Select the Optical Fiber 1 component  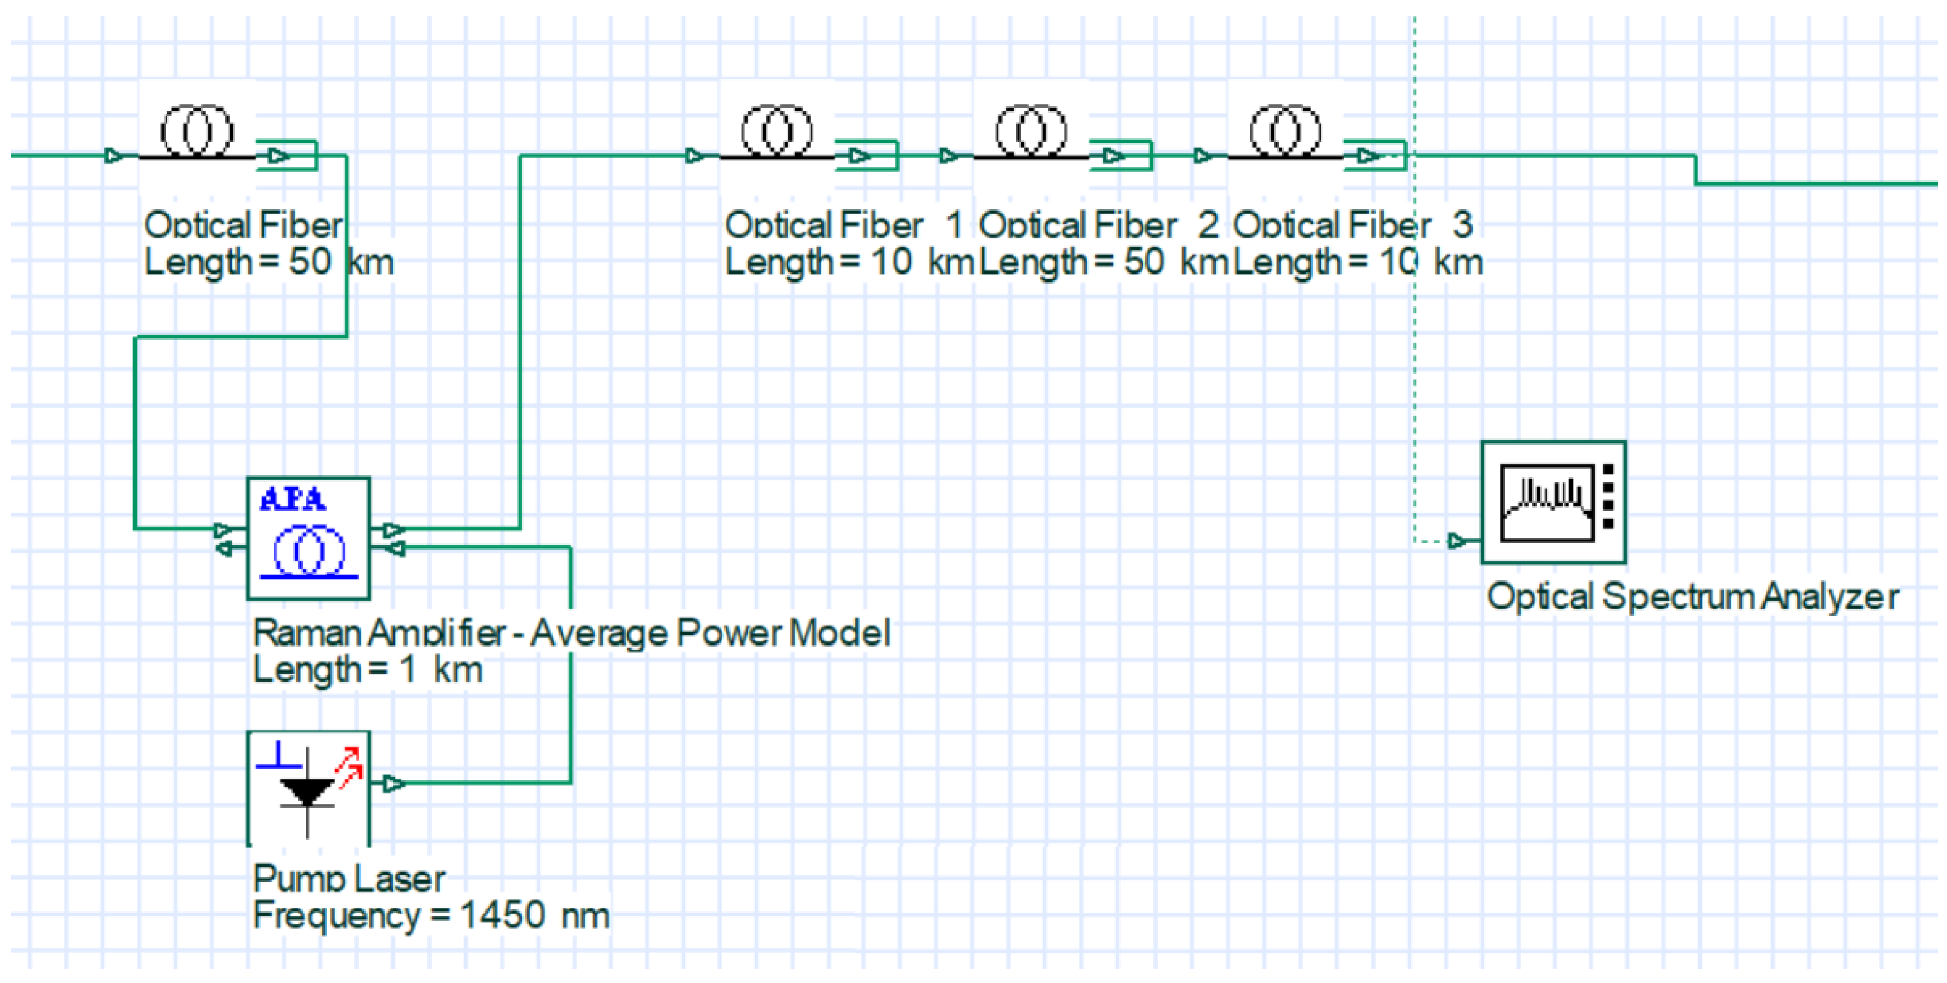pos(778,132)
